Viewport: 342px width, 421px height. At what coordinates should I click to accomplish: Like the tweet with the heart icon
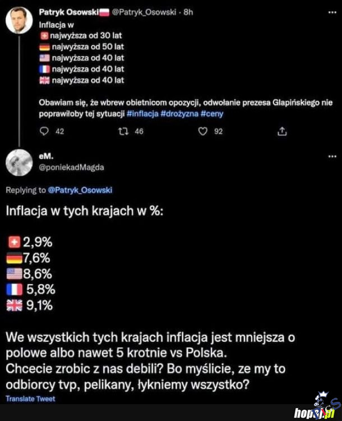pos(203,131)
